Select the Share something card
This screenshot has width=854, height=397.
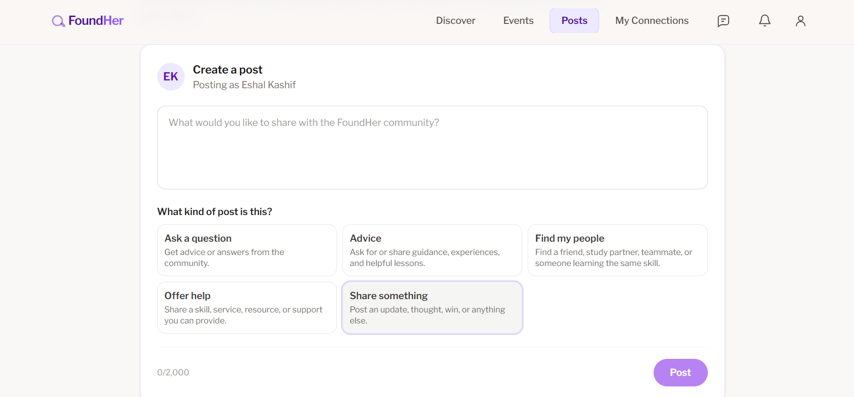432,307
